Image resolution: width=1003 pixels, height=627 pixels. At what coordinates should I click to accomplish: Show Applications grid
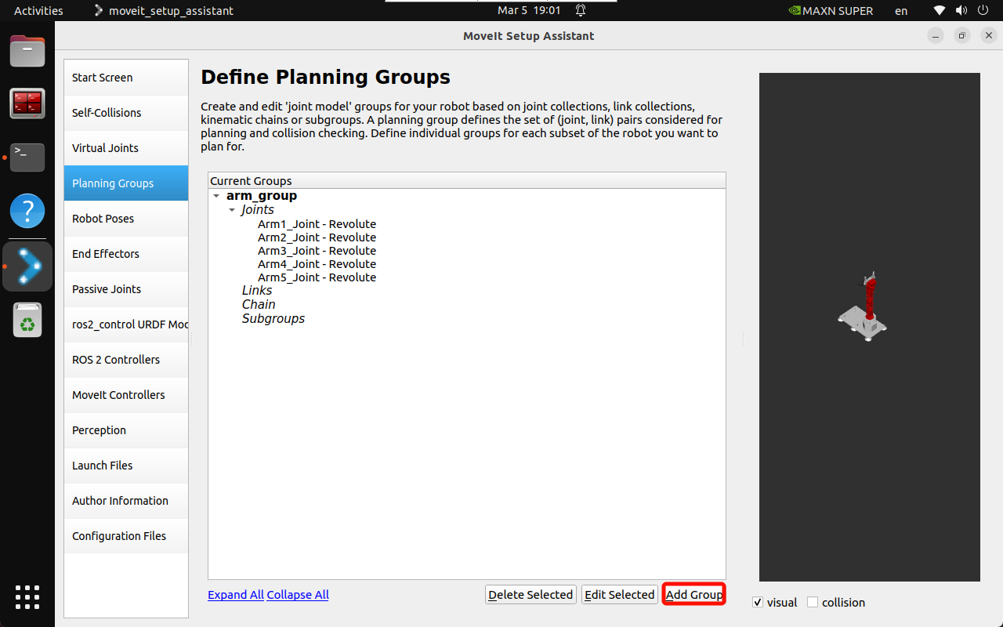pos(27,596)
